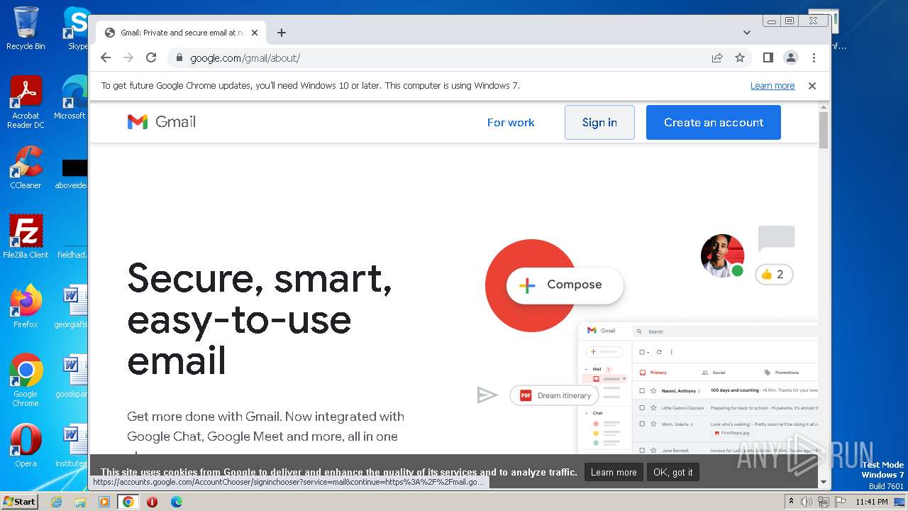Expand the tab search chevron
Image resolution: width=908 pixels, height=511 pixels.
click(x=746, y=33)
